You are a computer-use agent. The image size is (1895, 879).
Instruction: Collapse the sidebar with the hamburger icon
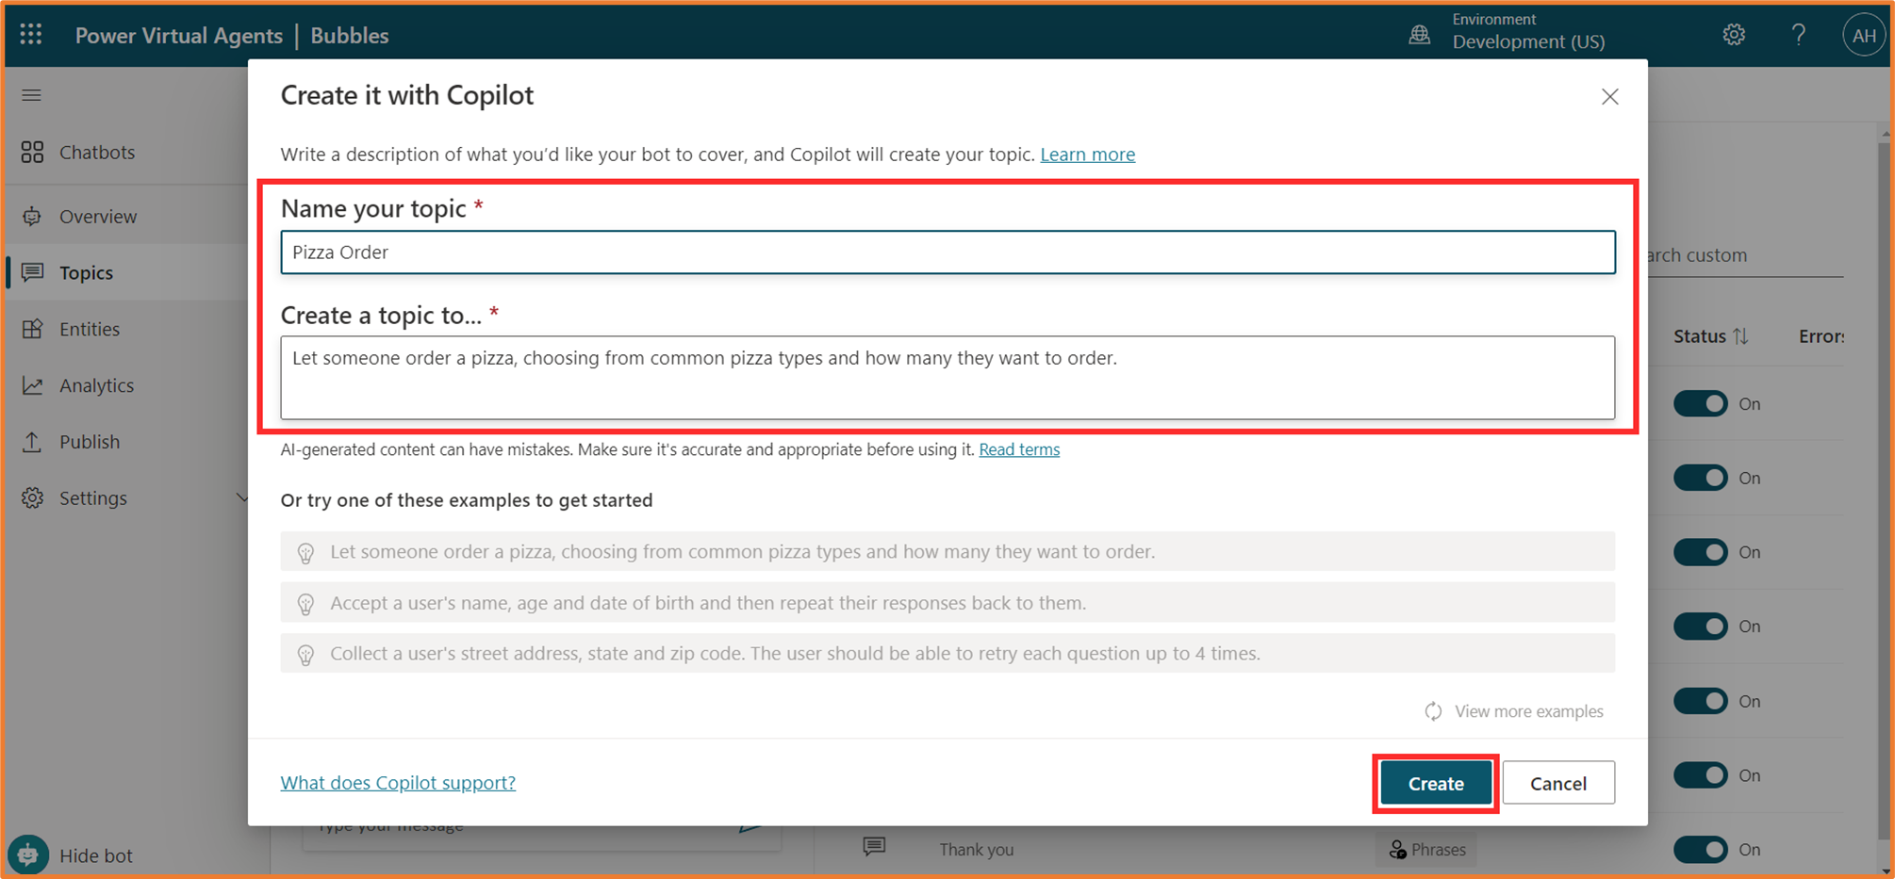click(x=31, y=94)
